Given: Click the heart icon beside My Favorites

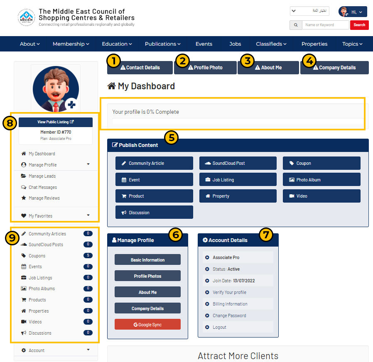Looking at the screenshot, I should [24, 215].
